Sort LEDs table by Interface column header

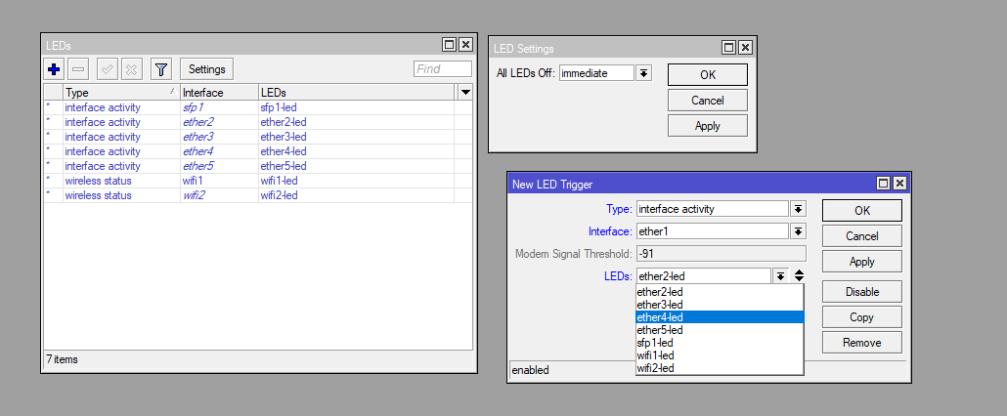tap(219, 93)
